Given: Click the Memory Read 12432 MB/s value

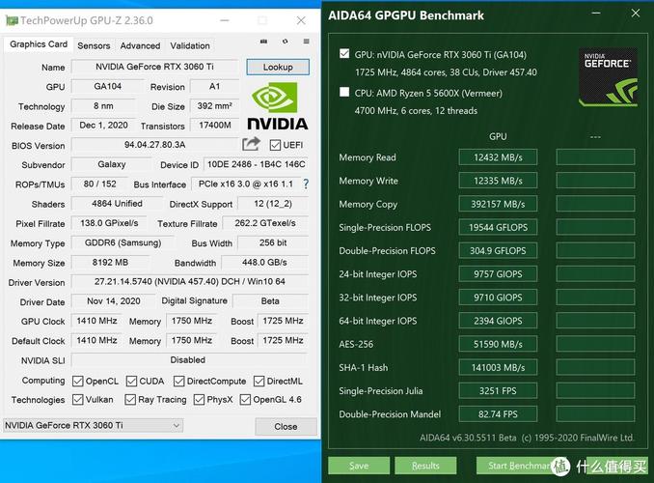Looking at the screenshot, I should click(x=498, y=157).
